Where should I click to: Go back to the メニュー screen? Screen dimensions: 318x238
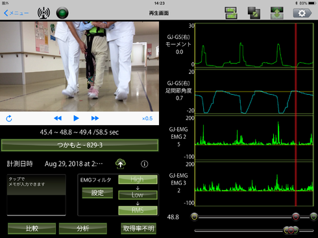[16, 13]
